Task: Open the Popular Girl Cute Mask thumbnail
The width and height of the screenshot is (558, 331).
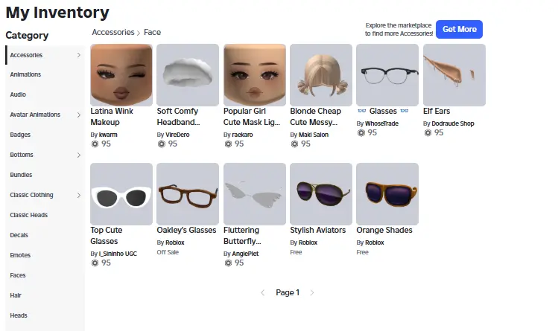Action: (x=255, y=75)
